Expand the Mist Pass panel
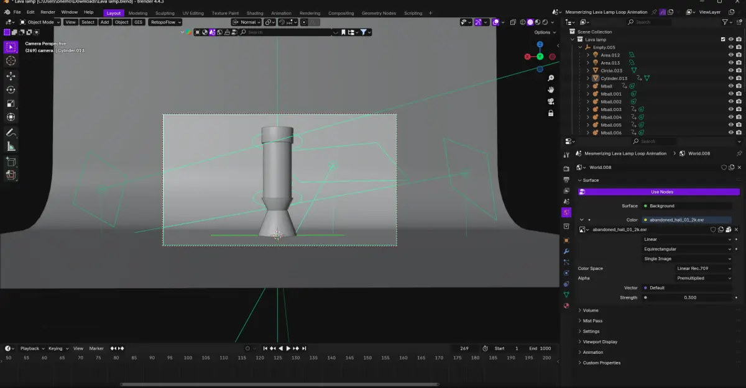746x388 pixels. (x=592, y=321)
